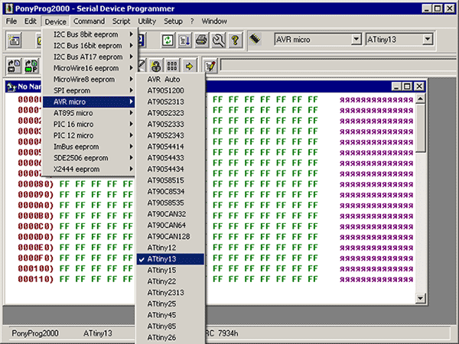Open the Setup menu
Screen dimensions: 459x344
[173, 21]
